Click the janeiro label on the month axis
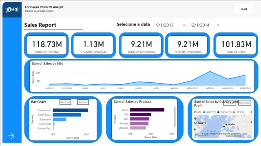The image size is (261, 146). (49, 88)
